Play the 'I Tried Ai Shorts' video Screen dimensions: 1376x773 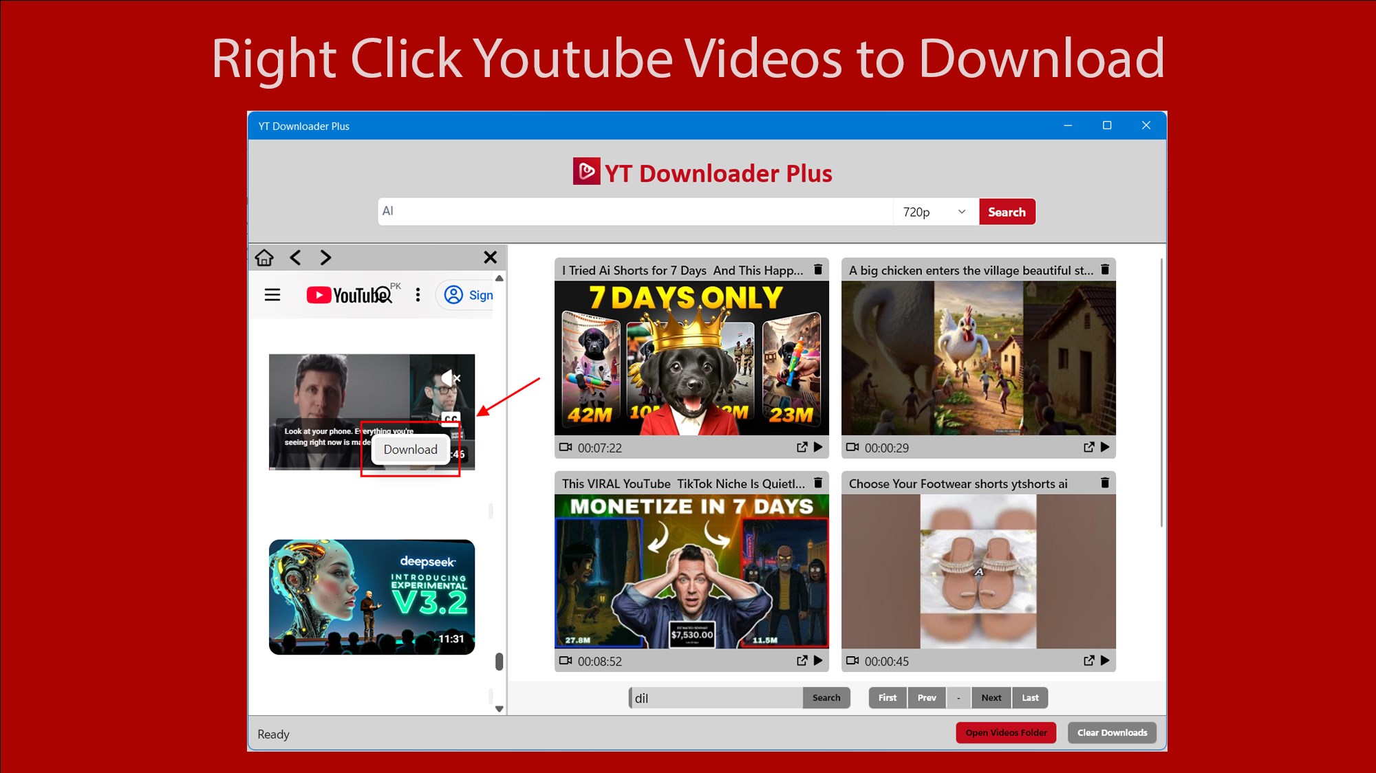(818, 447)
